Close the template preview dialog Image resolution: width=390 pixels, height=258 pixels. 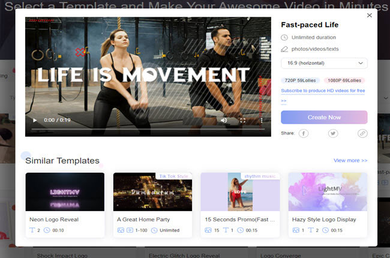369,16
